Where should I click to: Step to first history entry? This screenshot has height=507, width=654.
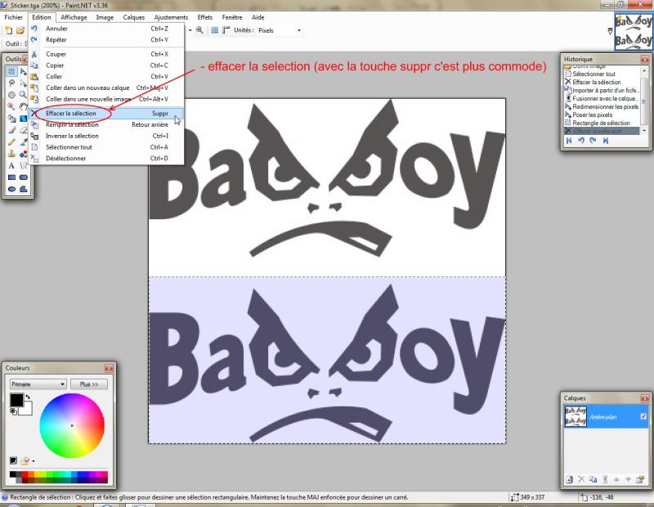(x=569, y=141)
